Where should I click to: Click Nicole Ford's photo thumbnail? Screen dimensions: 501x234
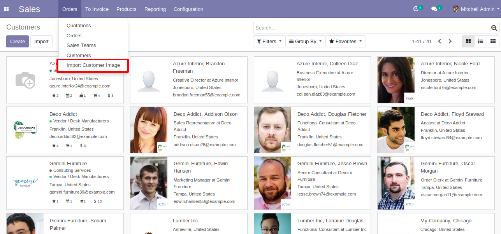tap(396, 80)
